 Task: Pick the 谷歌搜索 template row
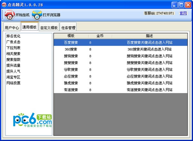[x=121, y=70]
